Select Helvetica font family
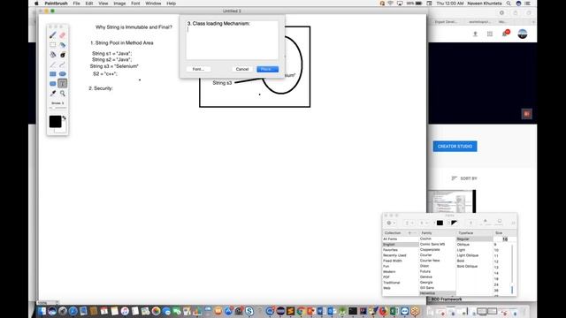The width and height of the screenshot is (566, 318). pos(437,293)
